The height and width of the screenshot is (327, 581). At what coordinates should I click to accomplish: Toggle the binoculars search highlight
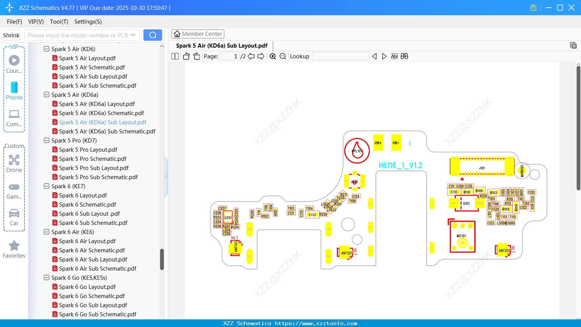click(x=404, y=56)
